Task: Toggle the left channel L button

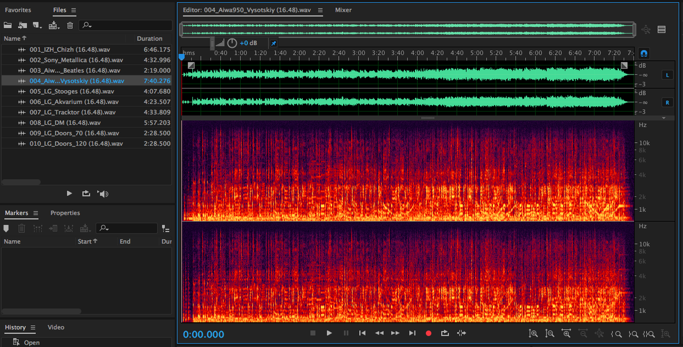Action: click(667, 75)
